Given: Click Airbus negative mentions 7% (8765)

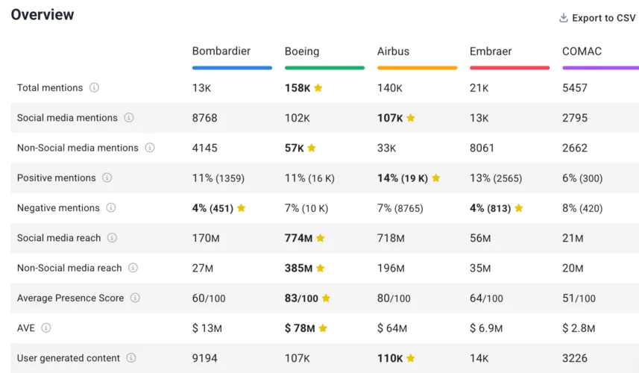Looking at the screenshot, I should tap(400, 208).
